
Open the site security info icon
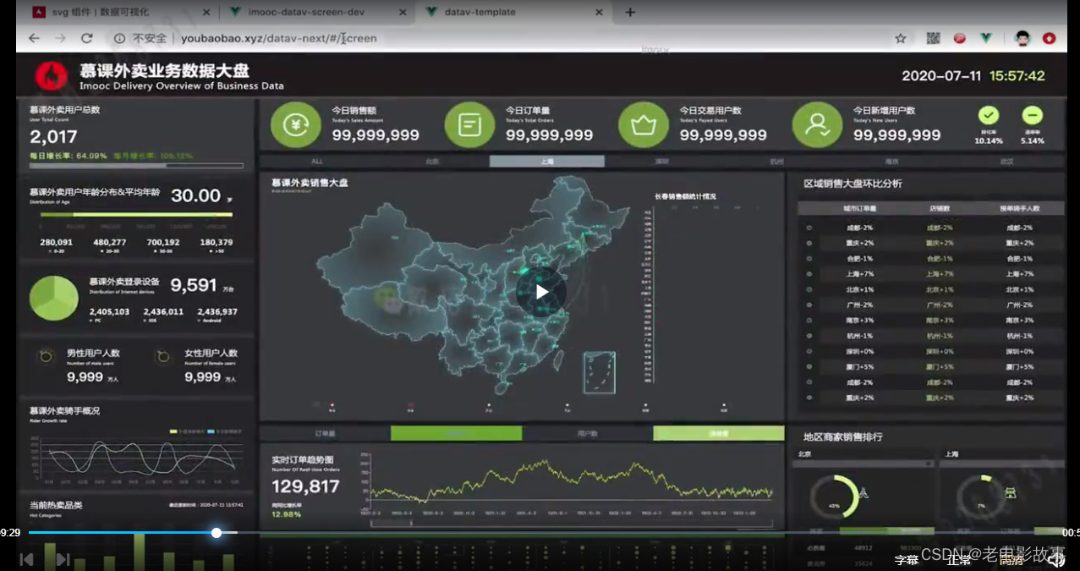pyautogui.click(x=119, y=38)
